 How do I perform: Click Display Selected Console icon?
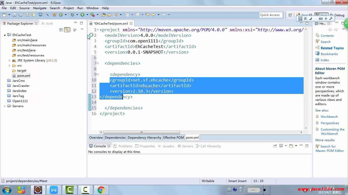pos(281,146)
